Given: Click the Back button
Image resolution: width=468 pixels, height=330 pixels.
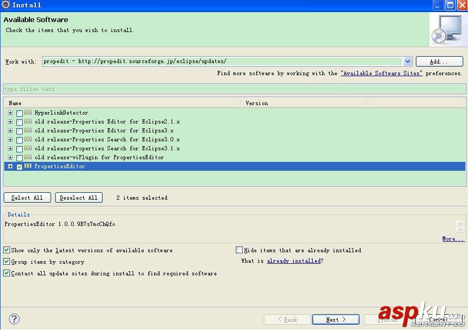Looking at the screenshot, I should point(287,319).
